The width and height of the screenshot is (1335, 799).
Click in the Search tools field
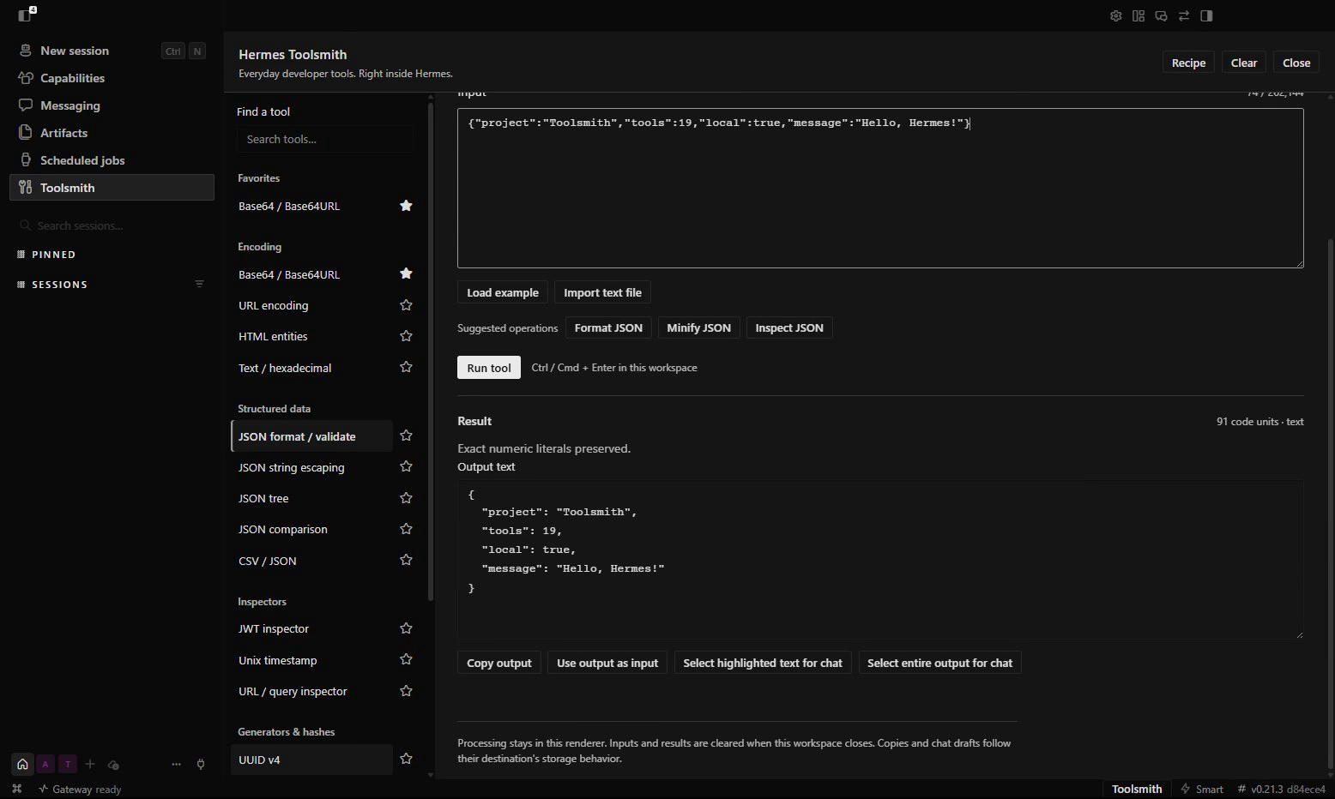coord(325,139)
